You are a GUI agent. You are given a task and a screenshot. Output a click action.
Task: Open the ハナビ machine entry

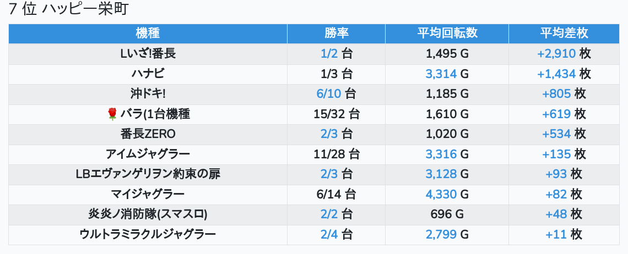(x=148, y=74)
